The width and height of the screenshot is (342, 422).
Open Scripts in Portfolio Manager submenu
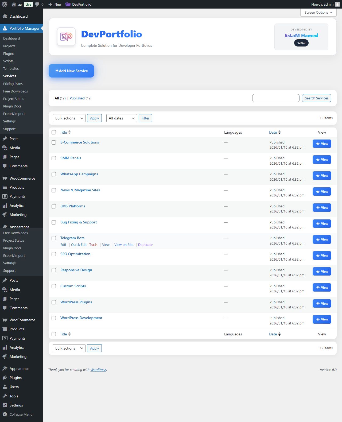tap(8, 61)
